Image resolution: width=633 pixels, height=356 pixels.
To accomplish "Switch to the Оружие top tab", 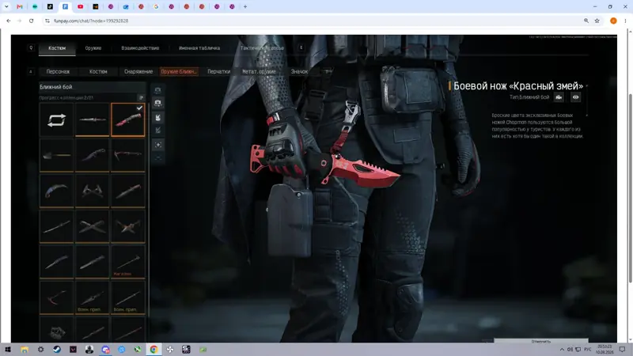I will pyautogui.click(x=93, y=48).
